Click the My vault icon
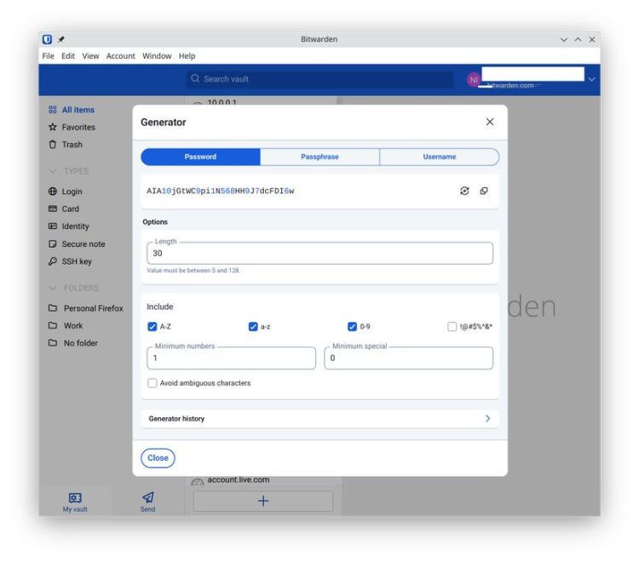The image size is (639, 562). [74, 497]
